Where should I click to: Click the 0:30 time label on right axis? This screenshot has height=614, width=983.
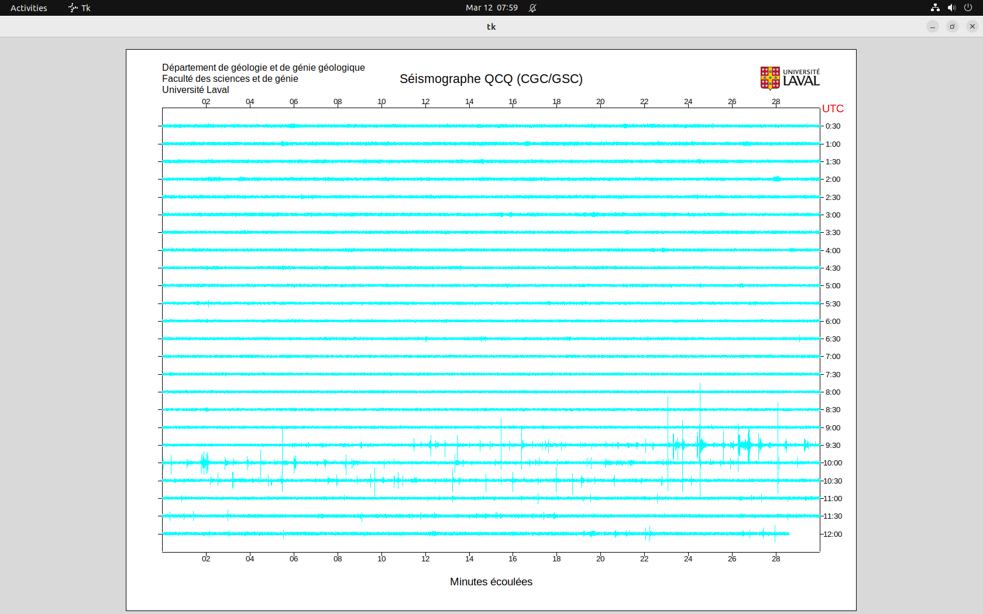833,126
